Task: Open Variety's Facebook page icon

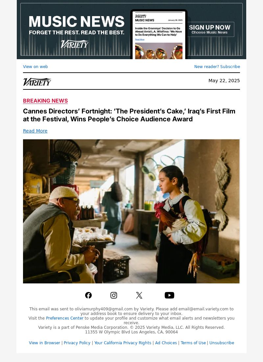Action: click(x=88, y=295)
